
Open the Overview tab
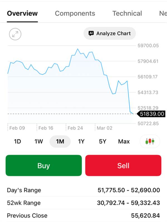pyautogui.click(x=22, y=13)
